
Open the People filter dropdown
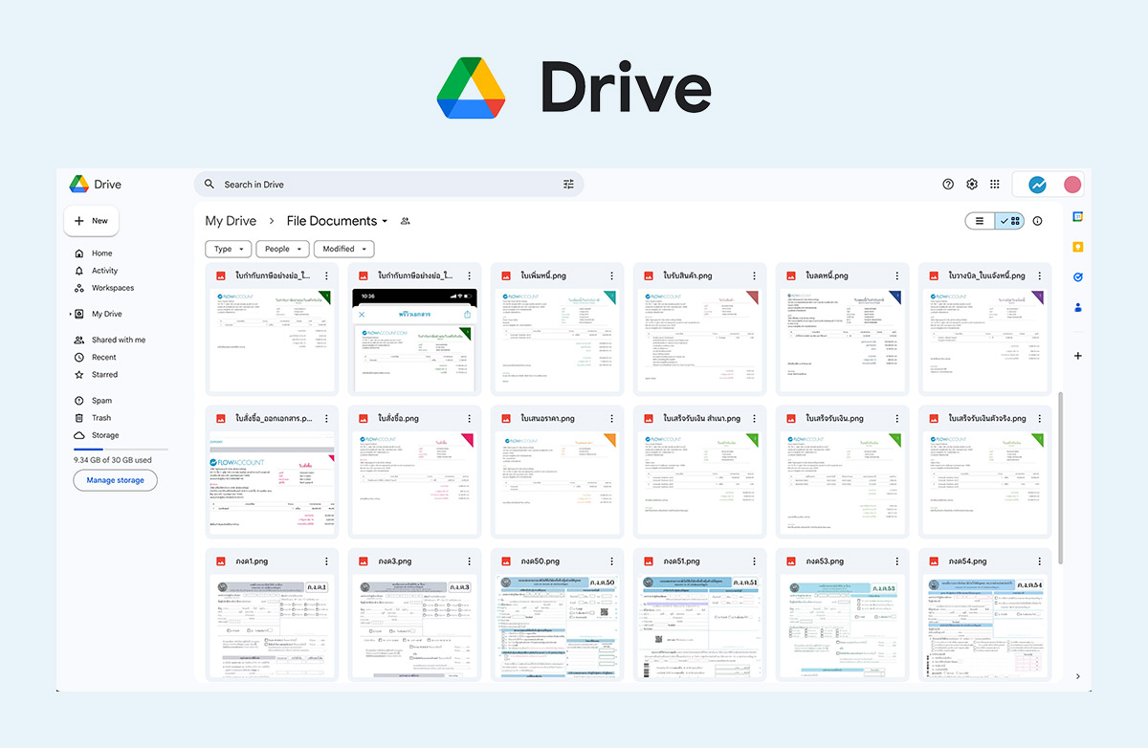click(x=283, y=249)
